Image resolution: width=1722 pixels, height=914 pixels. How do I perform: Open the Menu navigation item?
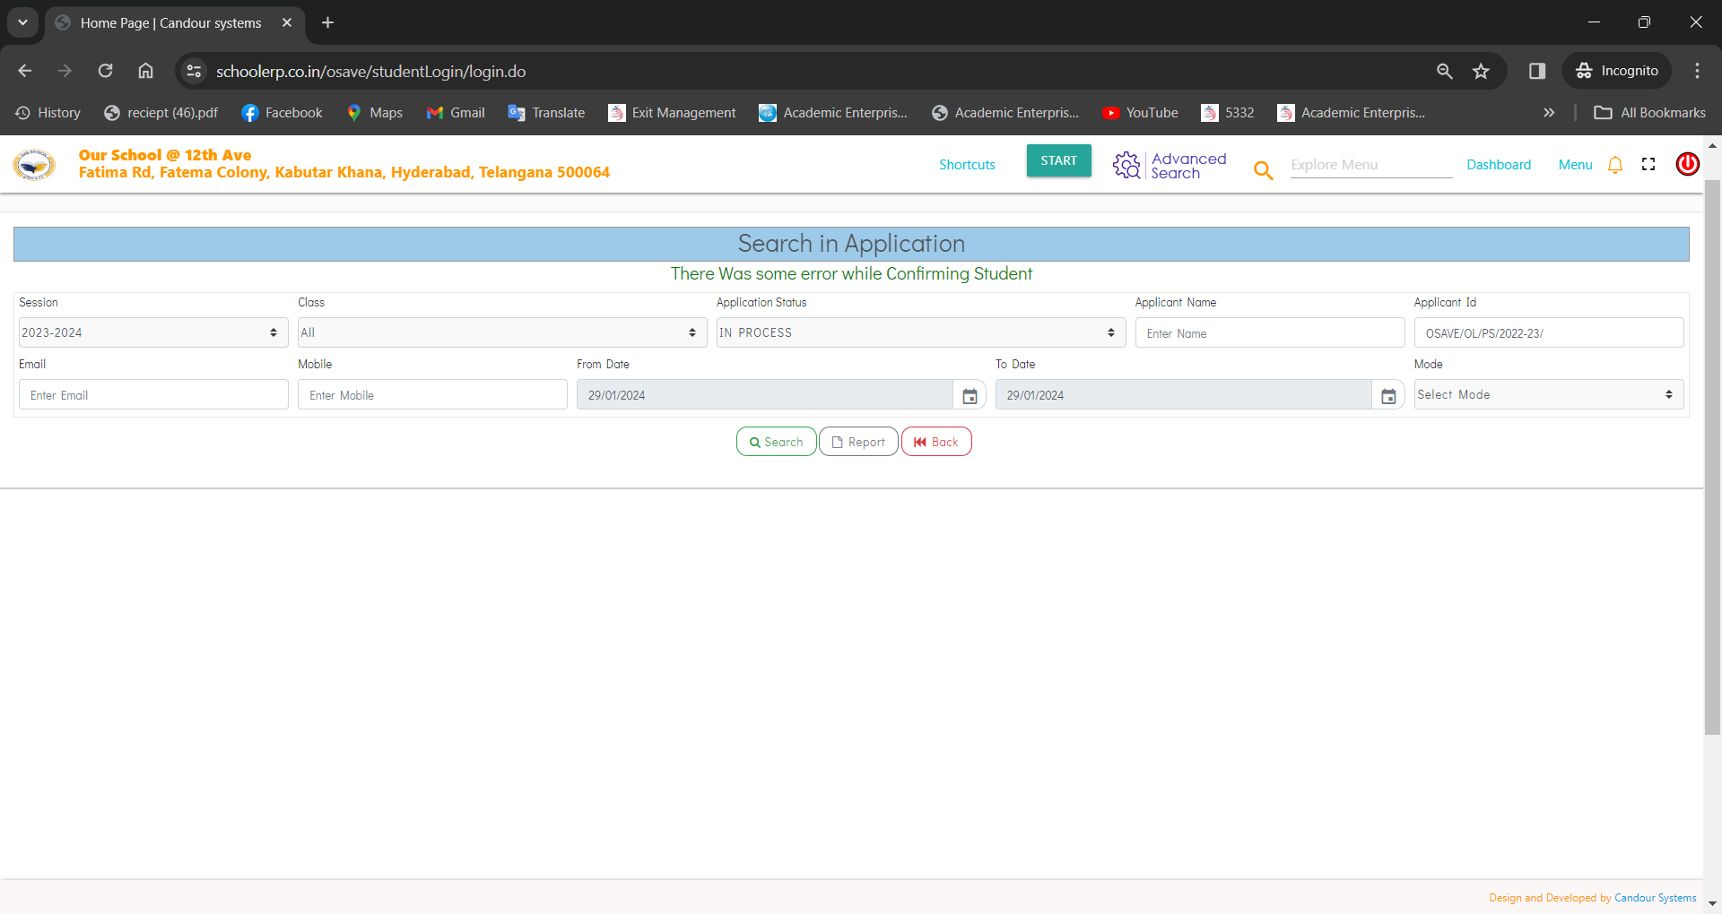(1575, 164)
